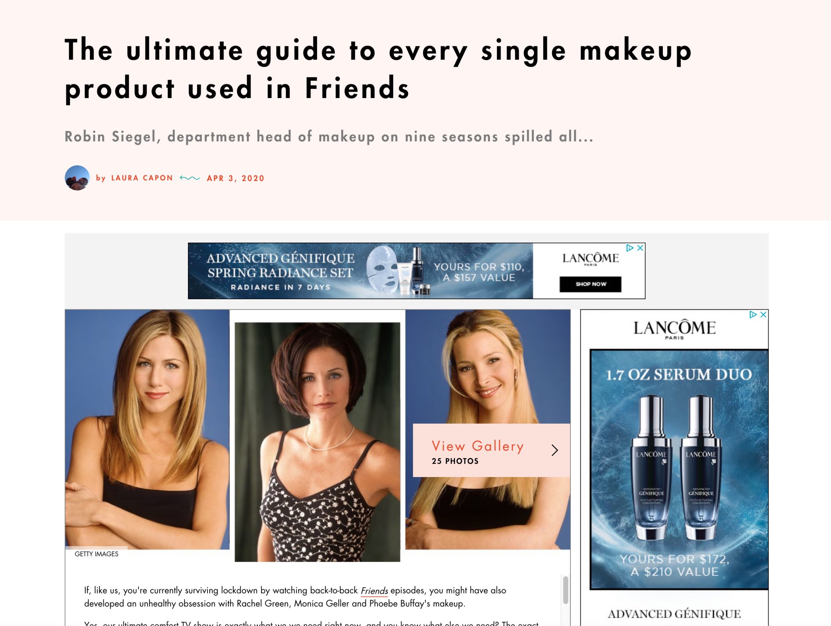Open Laura Capon author link

(142, 178)
